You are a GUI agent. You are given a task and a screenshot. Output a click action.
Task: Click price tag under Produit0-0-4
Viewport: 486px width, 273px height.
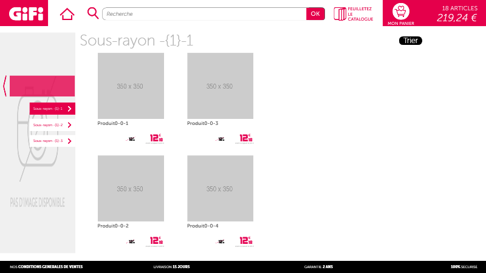246,241
